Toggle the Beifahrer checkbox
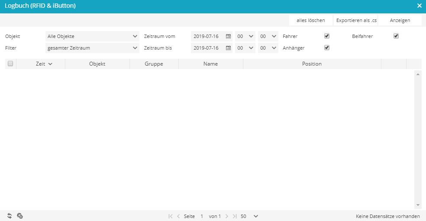Image resolution: width=426 pixels, height=221 pixels. click(396, 36)
